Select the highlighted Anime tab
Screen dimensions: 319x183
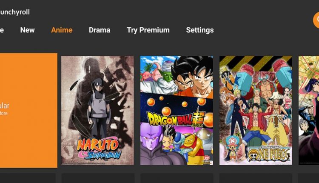62,30
